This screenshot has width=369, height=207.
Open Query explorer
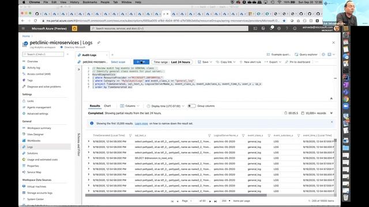(306, 55)
